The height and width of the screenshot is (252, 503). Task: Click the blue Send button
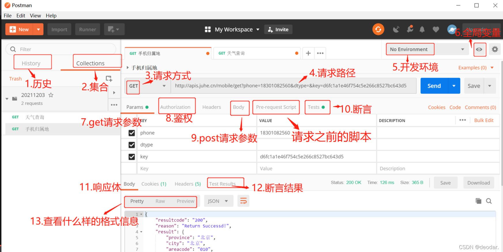(434, 86)
